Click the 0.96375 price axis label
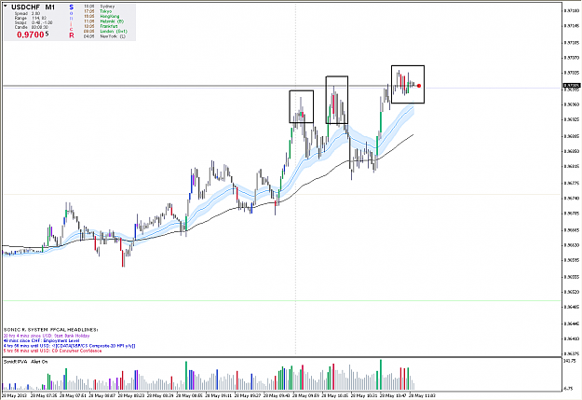Screen dimensions: 582x400 (x=572, y=353)
